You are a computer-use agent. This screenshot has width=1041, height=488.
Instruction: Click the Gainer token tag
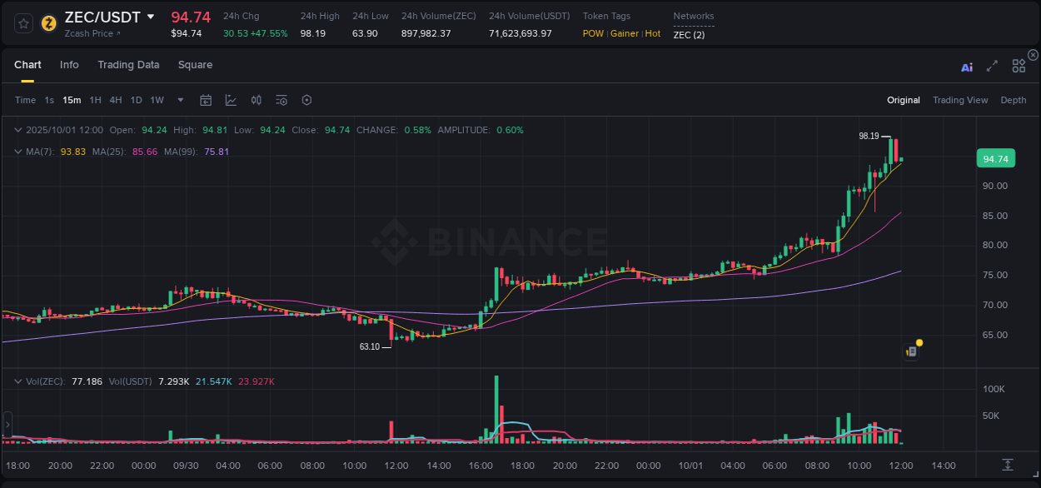coord(625,33)
